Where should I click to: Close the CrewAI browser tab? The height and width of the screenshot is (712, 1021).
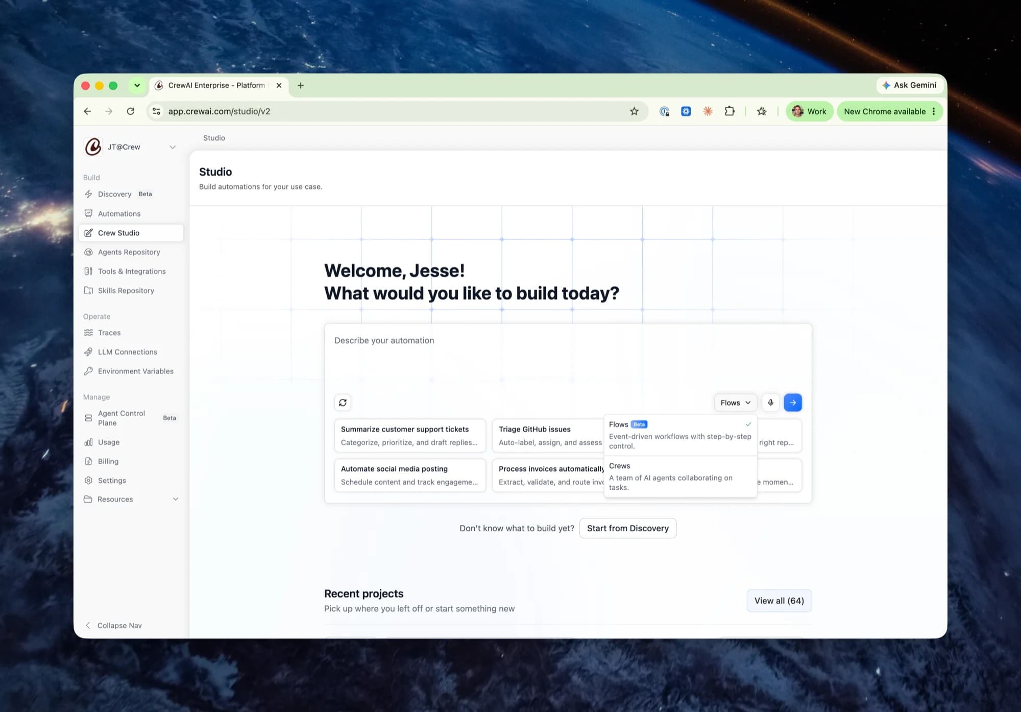[x=279, y=85]
